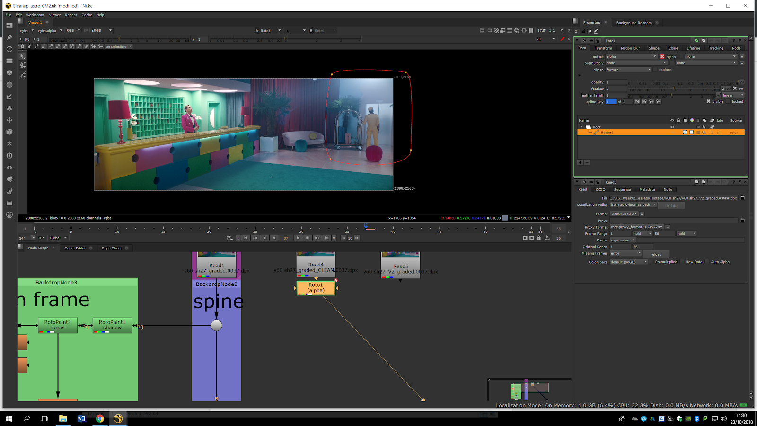The width and height of the screenshot is (757, 426).
Task: Enable the Raw Data checkbox
Action: (x=682, y=262)
